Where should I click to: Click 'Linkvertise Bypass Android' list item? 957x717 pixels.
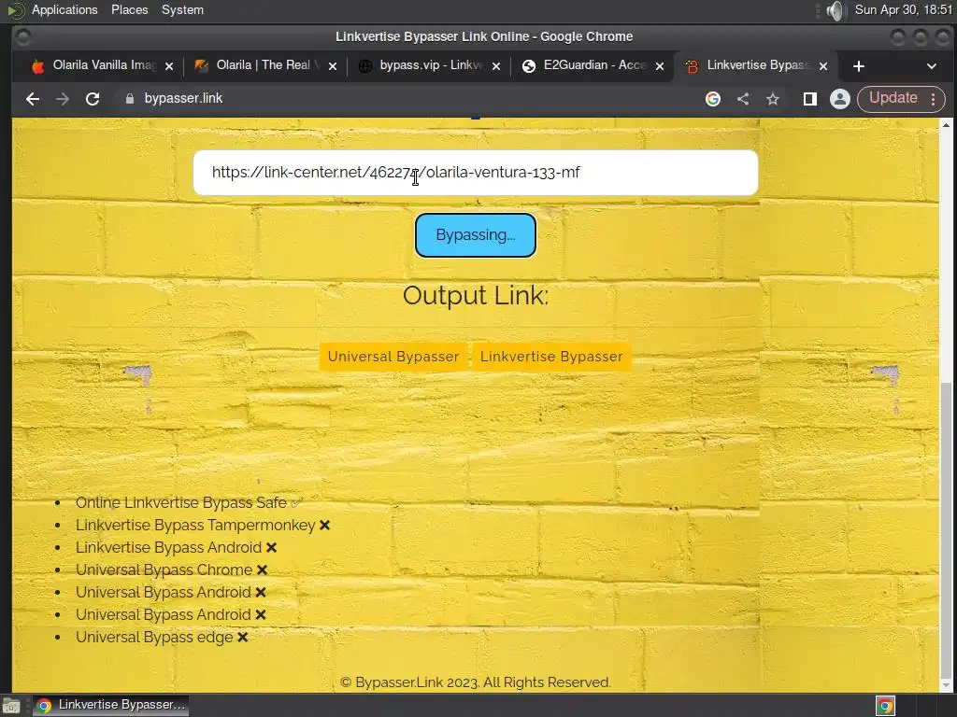(x=176, y=548)
